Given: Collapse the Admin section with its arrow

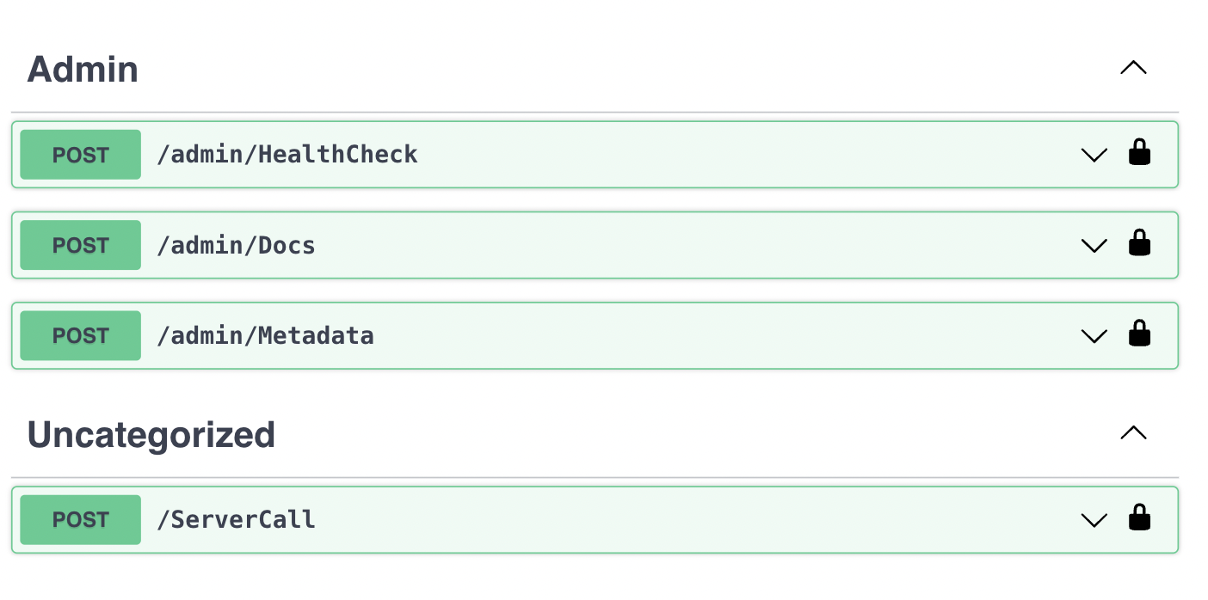Looking at the screenshot, I should click(1133, 68).
